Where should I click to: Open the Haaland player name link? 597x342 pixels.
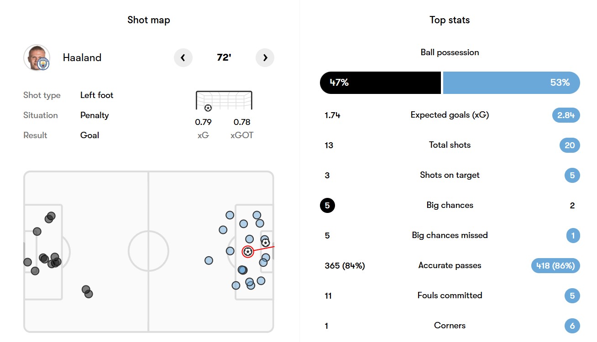click(x=82, y=58)
